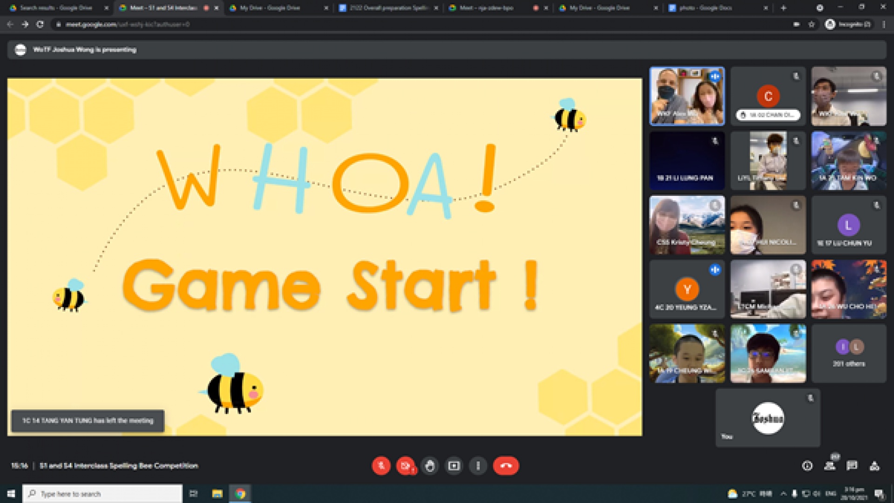Open File Explorer from the taskbar
The height and width of the screenshot is (503, 894).
pos(217,494)
